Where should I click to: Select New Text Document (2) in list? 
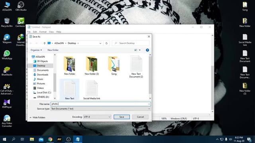coord(136,67)
